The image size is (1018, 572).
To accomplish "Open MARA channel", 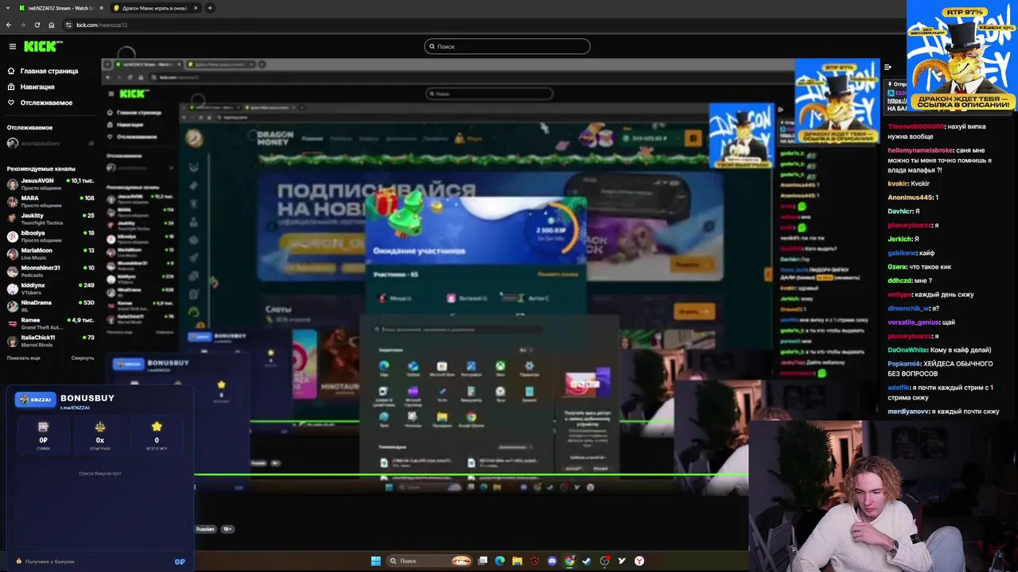I will click(x=50, y=201).
